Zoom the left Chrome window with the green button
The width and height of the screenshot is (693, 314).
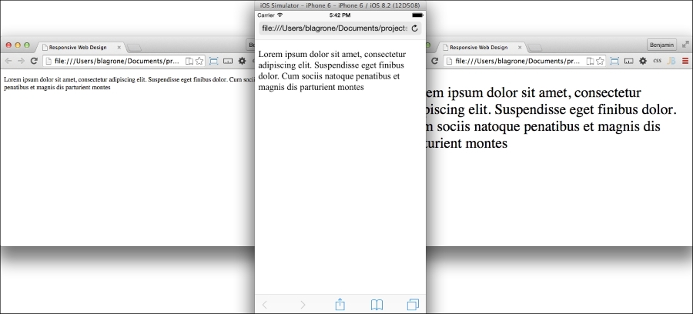click(26, 45)
